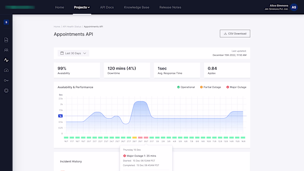The width and height of the screenshot is (304, 171).
Task: Open the speedometer gauge sidebar icon
Action: [6, 70]
